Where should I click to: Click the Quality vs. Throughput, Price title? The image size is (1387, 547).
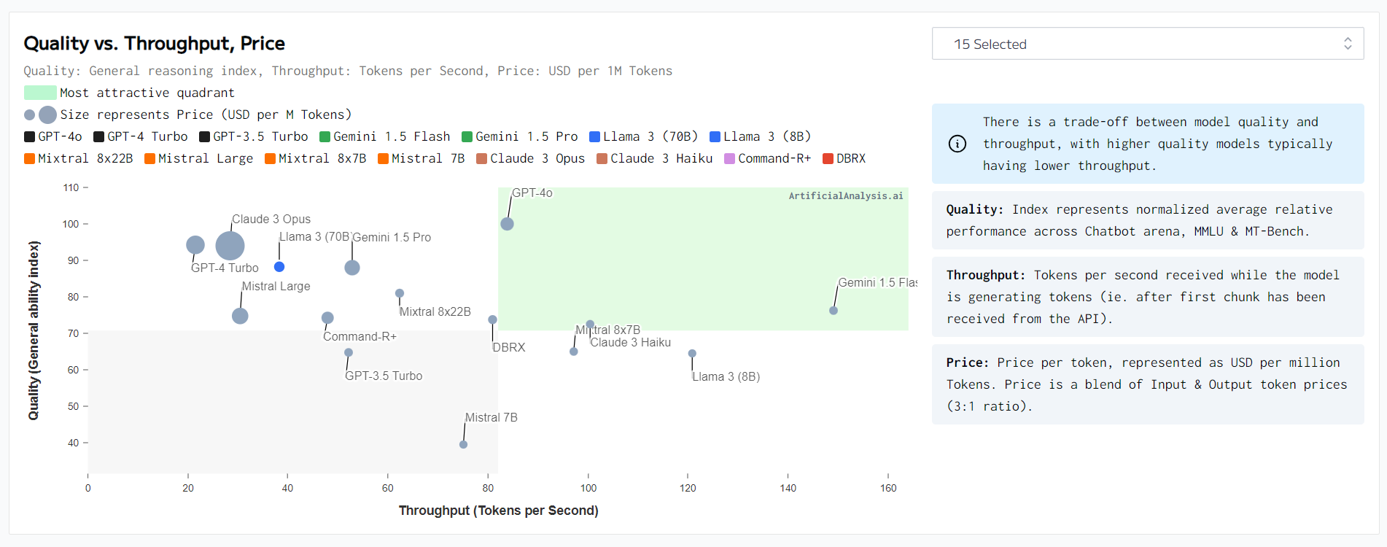[154, 43]
